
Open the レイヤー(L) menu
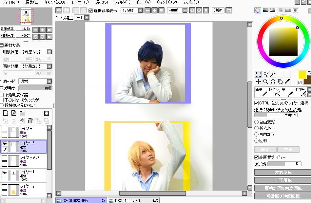pos(80,2)
